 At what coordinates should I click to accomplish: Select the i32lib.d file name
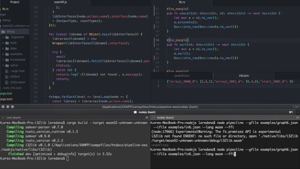(x=15, y=77)
